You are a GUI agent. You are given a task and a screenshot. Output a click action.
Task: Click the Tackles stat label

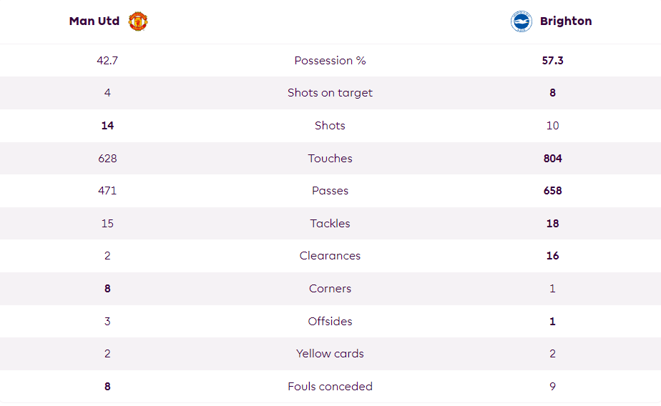click(x=330, y=223)
